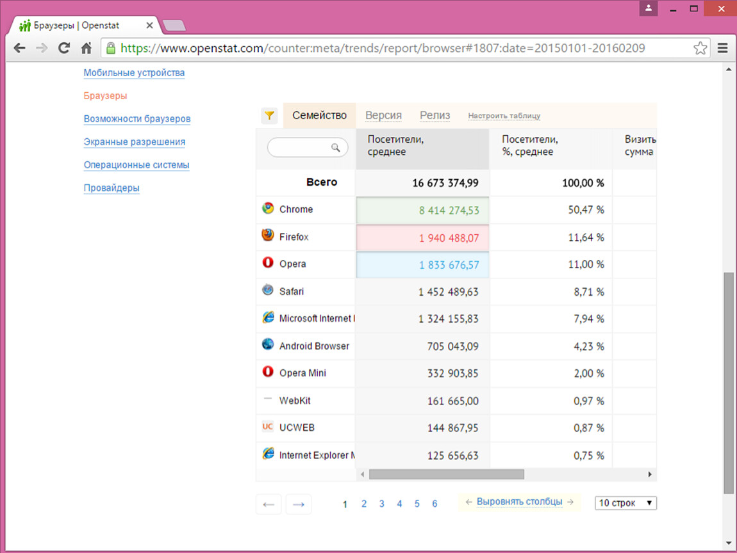The image size is (737, 553).
Task: Bookmark this page with the star icon
Action: click(700, 48)
